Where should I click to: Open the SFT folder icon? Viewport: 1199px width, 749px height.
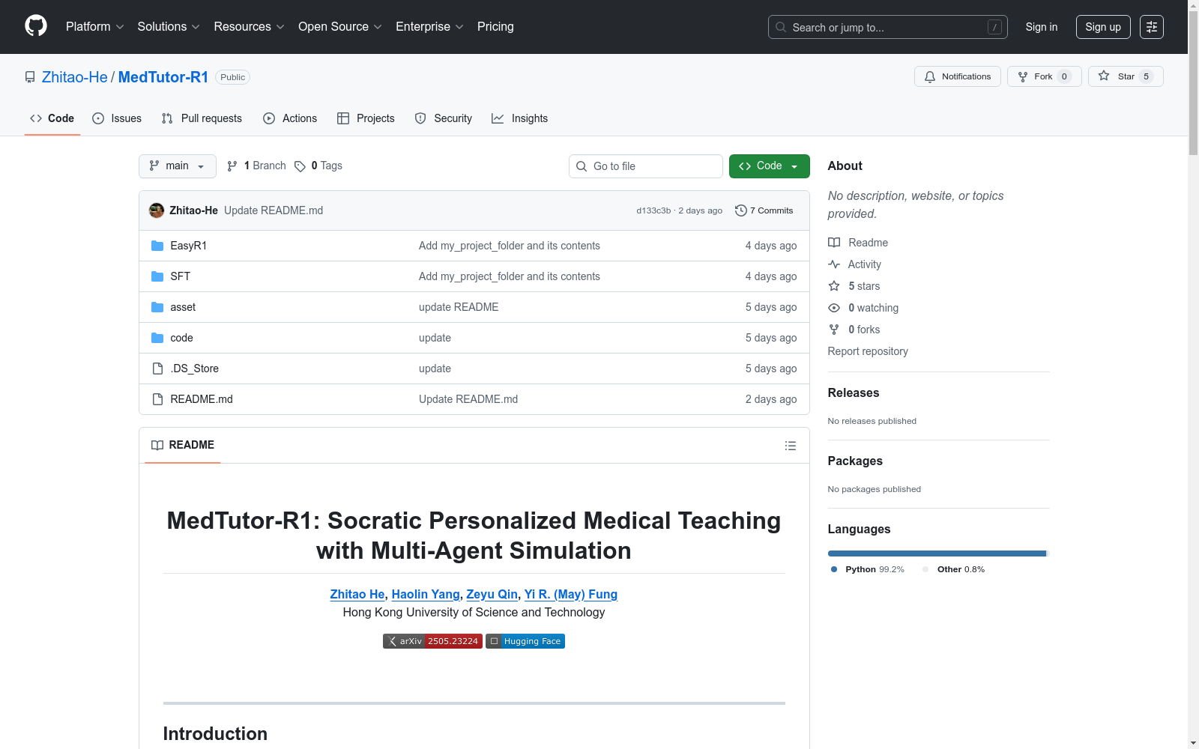coord(157,276)
